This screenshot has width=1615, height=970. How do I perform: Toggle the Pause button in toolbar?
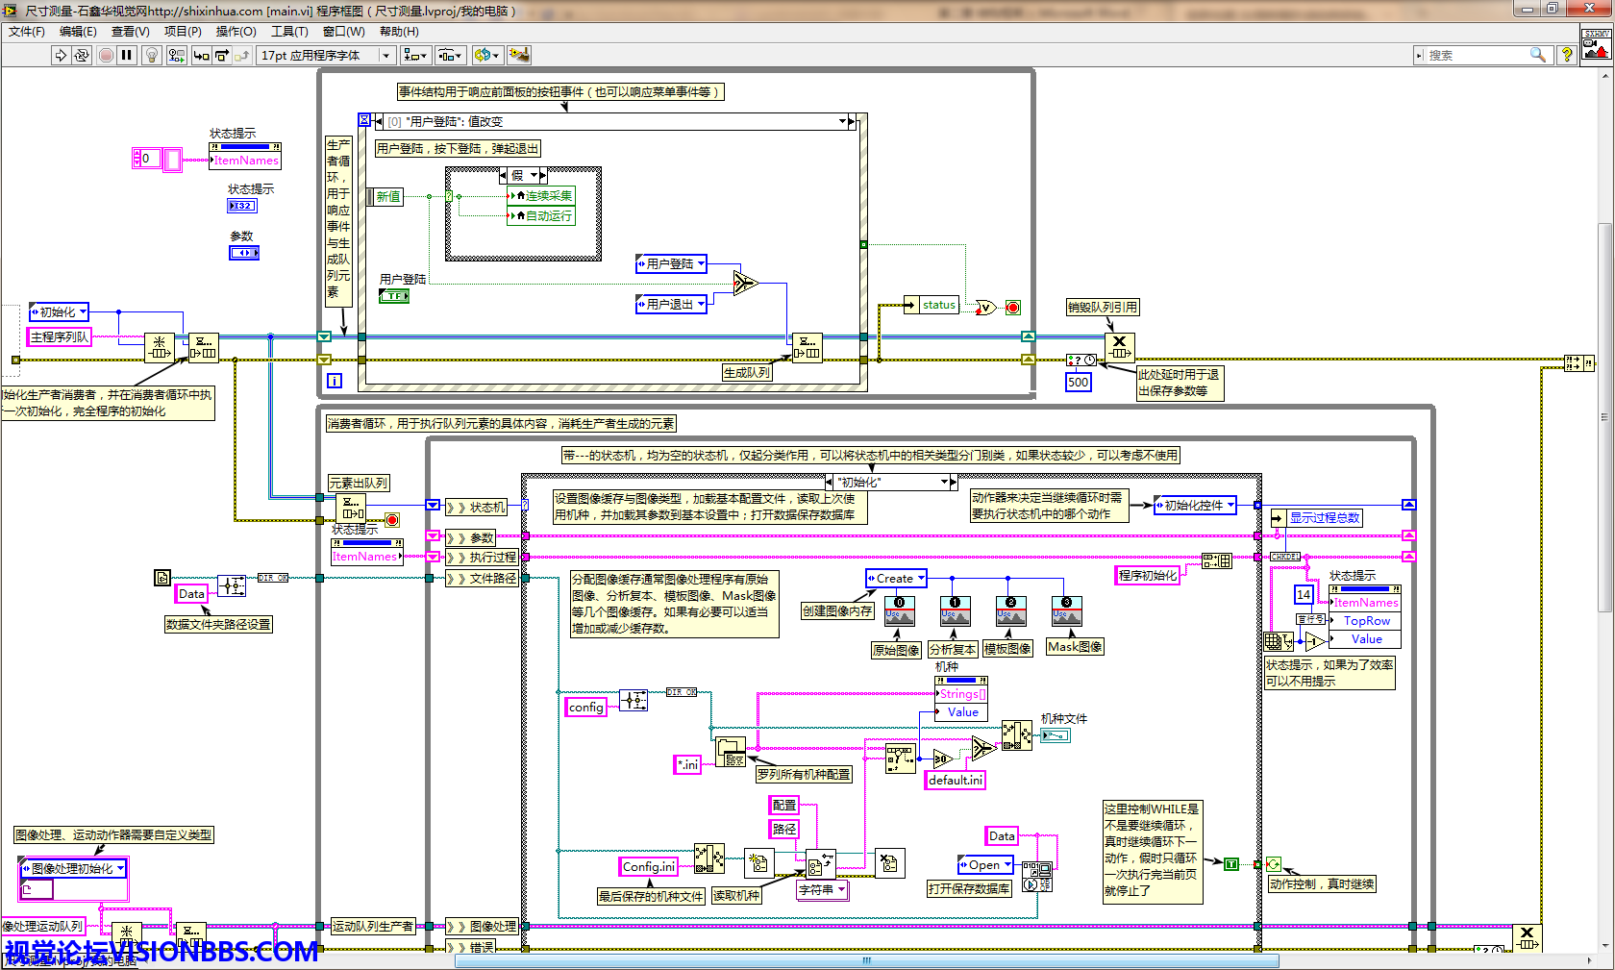(127, 56)
